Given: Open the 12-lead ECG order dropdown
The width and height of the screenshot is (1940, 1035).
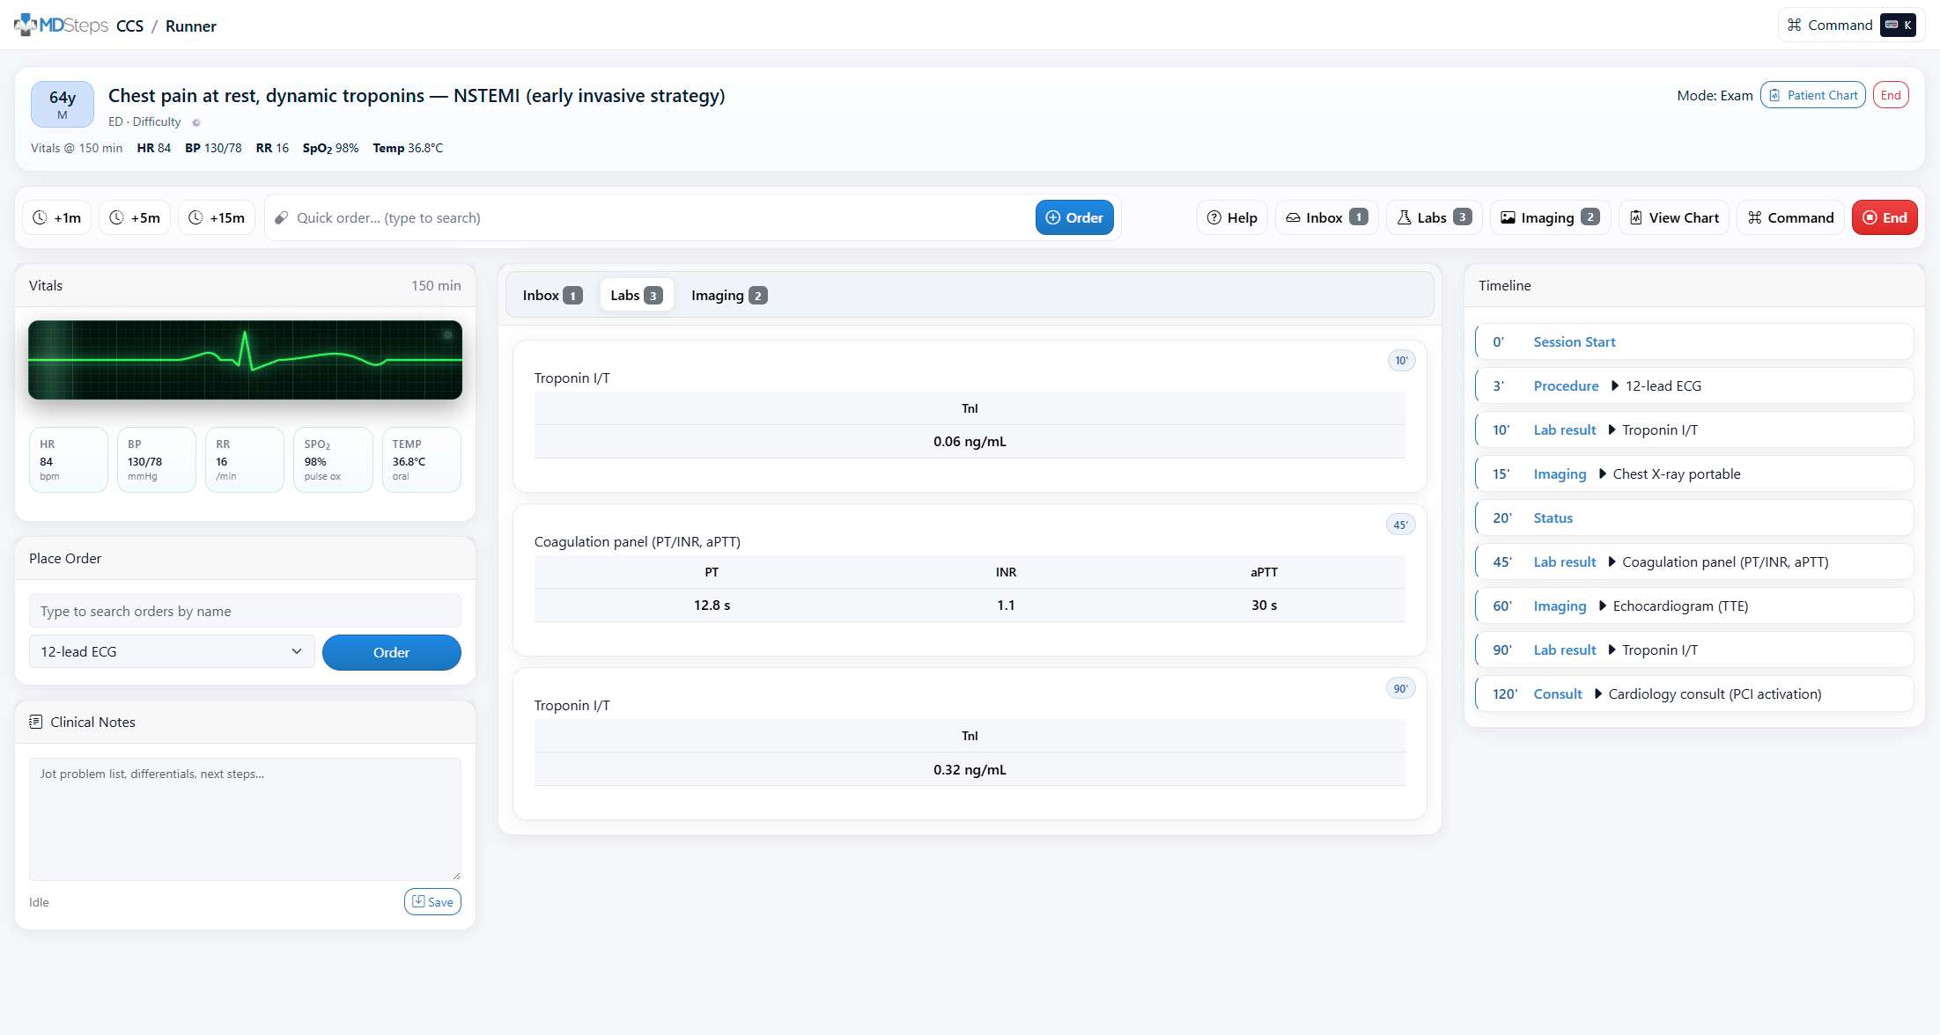Looking at the screenshot, I should coord(172,651).
